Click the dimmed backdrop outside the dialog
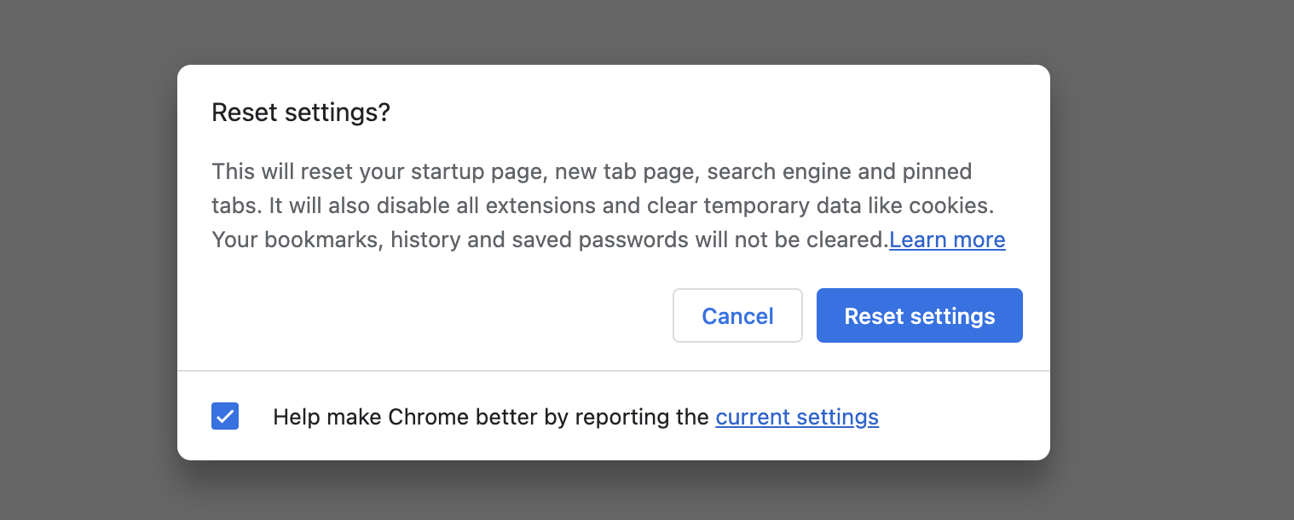 85,256
